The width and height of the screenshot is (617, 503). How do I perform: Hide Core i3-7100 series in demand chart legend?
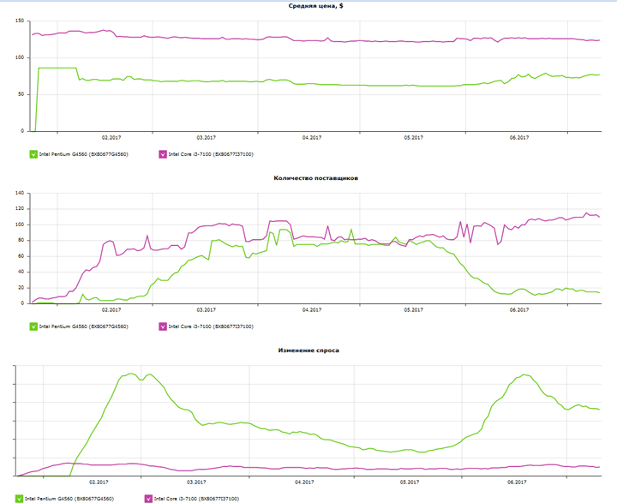coord(148,499)
